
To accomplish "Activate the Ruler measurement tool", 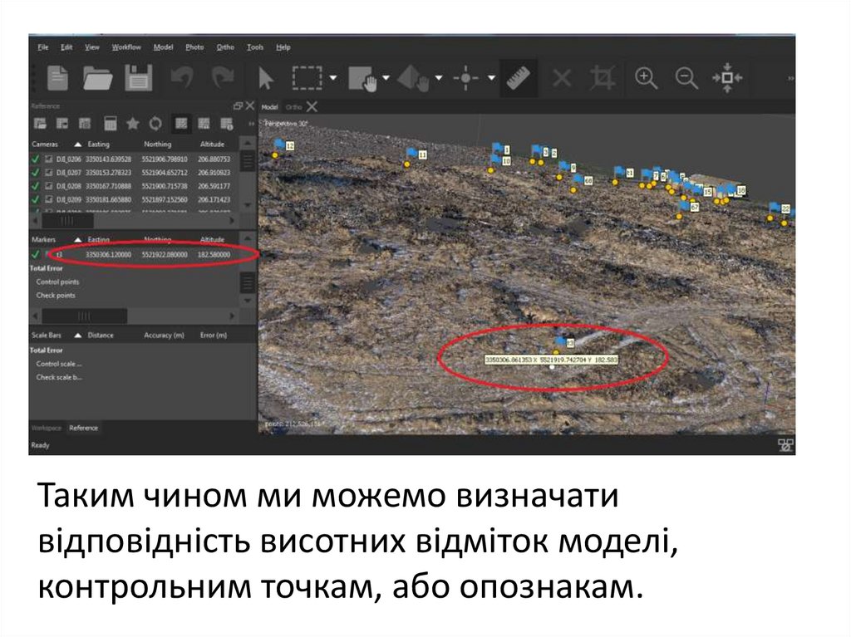I will pos(519,77).
